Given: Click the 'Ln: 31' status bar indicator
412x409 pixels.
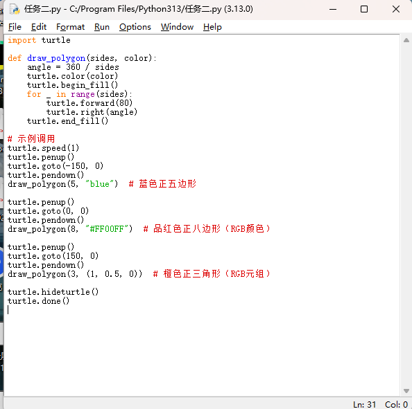Looking at the screenshot, I should pos(364,404).
